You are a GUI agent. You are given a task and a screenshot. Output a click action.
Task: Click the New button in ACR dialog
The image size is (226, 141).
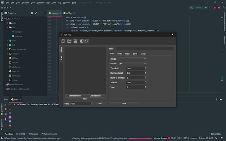pos(85,99)
